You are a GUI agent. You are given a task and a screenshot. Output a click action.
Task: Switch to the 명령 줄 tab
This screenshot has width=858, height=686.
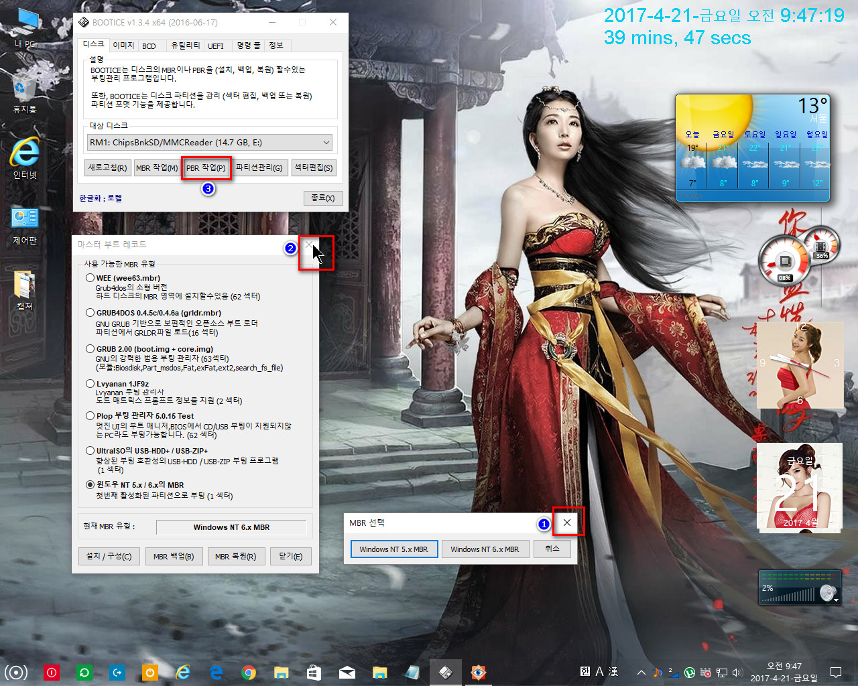pyautogui.click(x=249, y=46)
